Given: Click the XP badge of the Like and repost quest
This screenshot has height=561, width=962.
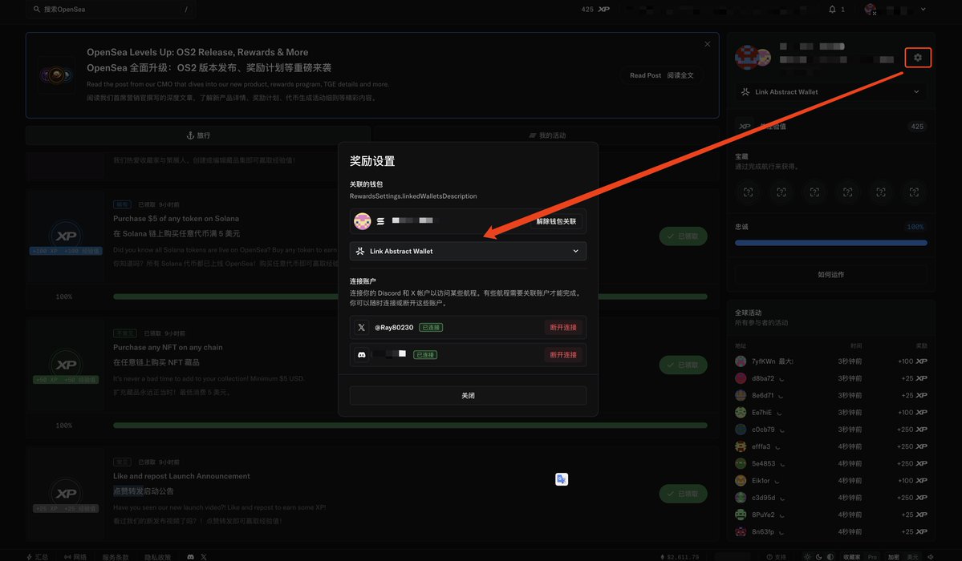Looking at the screenshot, I should point(66,494).
